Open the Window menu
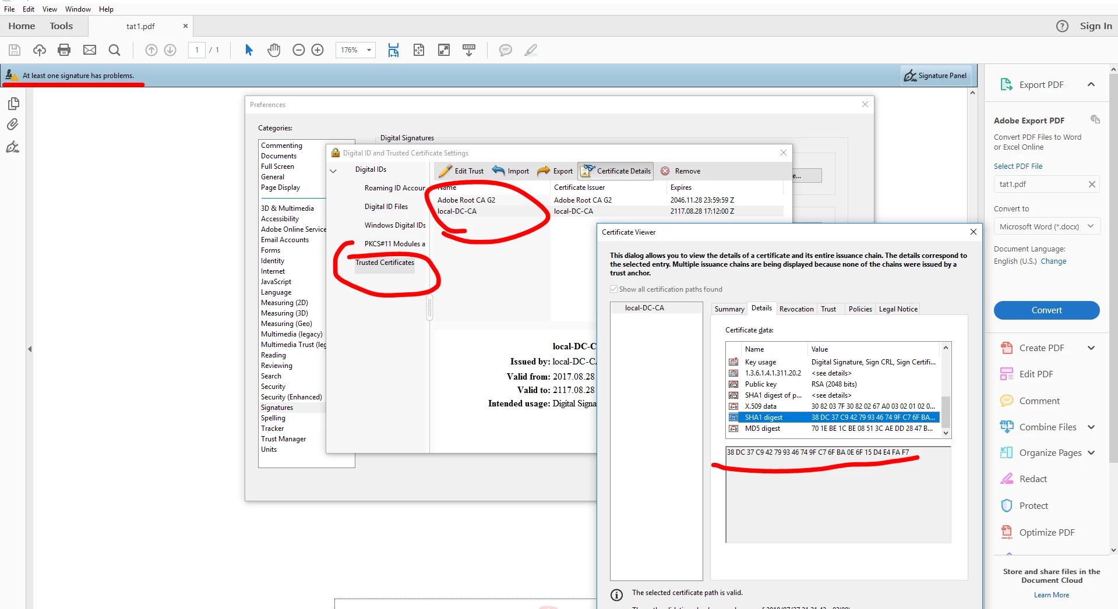This screenshot has width=1118, height=609. 78,9
